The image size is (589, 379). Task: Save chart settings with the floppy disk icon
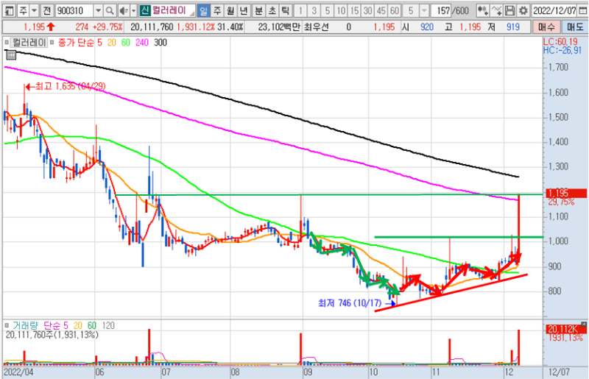point(509,11)
